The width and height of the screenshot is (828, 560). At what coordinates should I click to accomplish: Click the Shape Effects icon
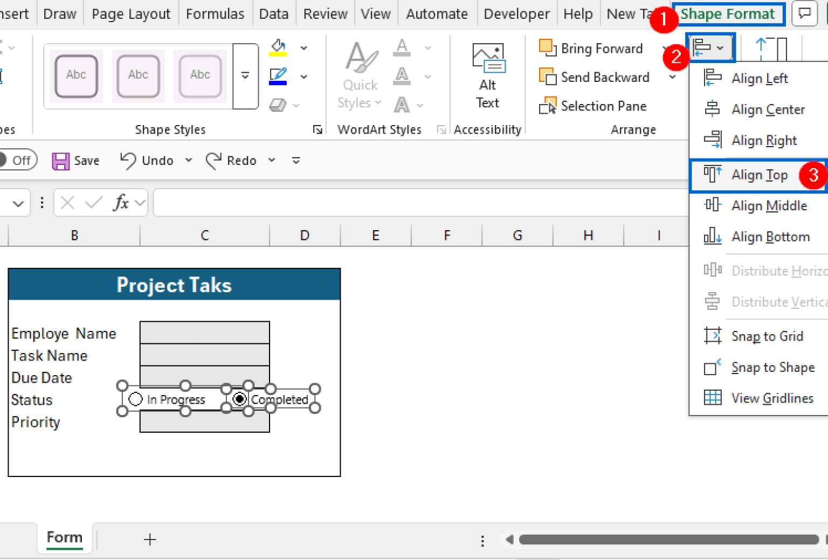click(x=283, y=104)
